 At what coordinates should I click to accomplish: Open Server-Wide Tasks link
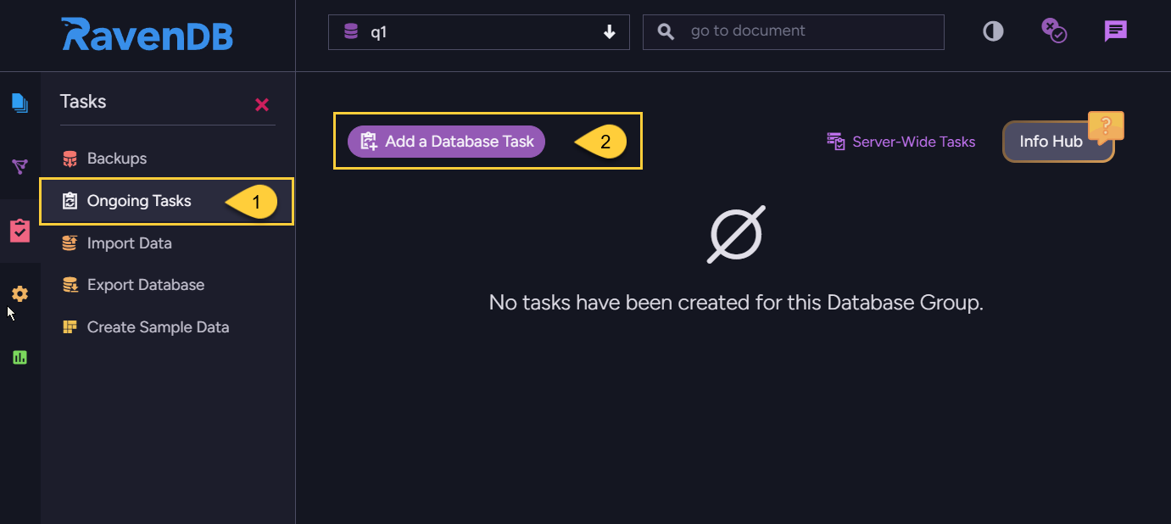click(x=913, y=142)
